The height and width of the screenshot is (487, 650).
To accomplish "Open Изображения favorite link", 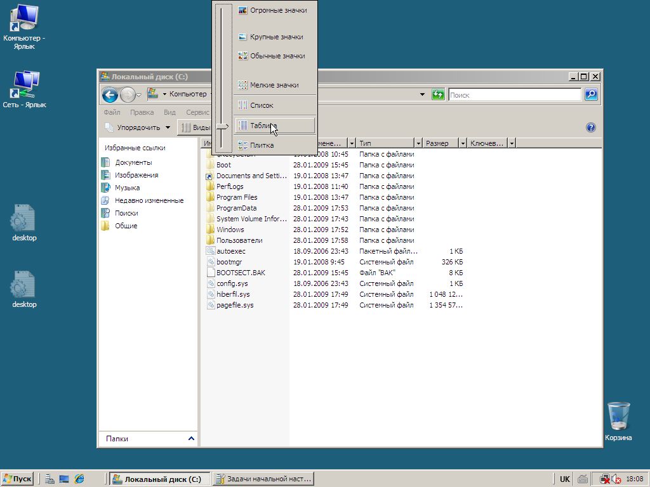I will pyautogui.click(x=136, y=175).
